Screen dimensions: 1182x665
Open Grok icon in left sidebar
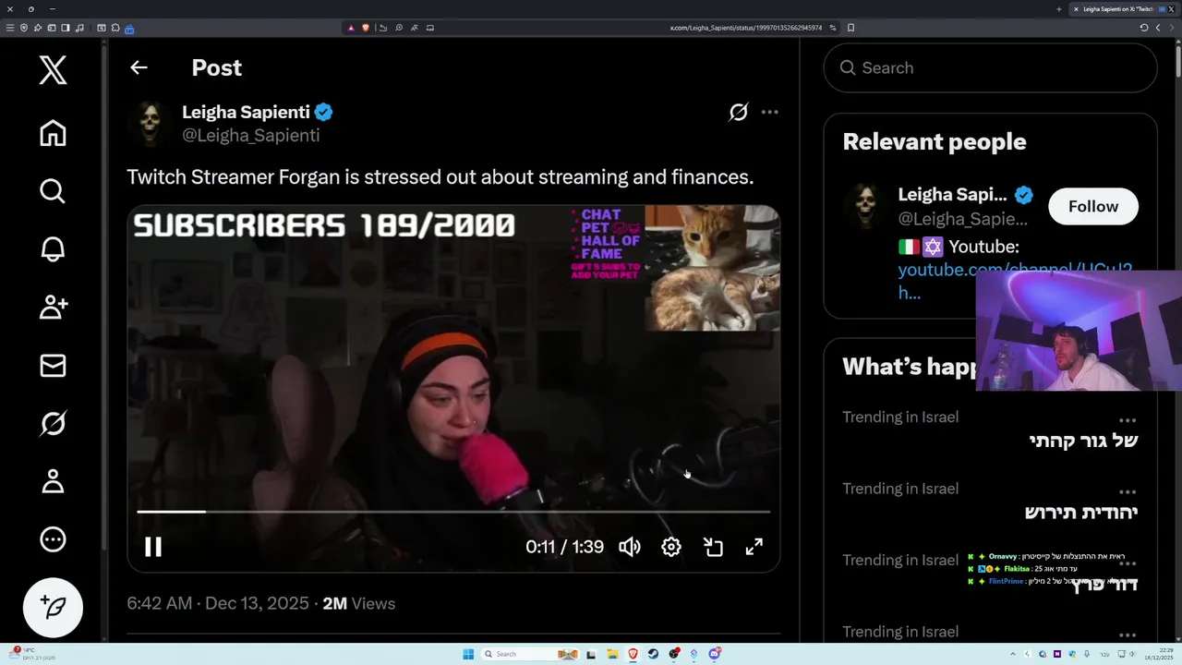pyautogui.click(x=53, y=424)
